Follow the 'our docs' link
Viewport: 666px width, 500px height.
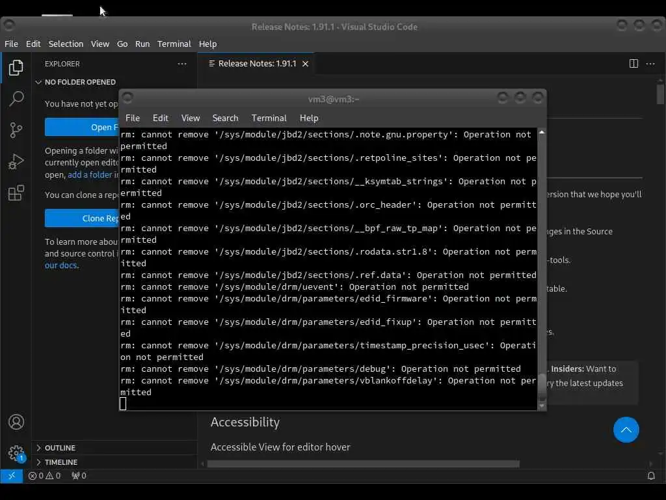pyautogui.click(x=60, y=266)
